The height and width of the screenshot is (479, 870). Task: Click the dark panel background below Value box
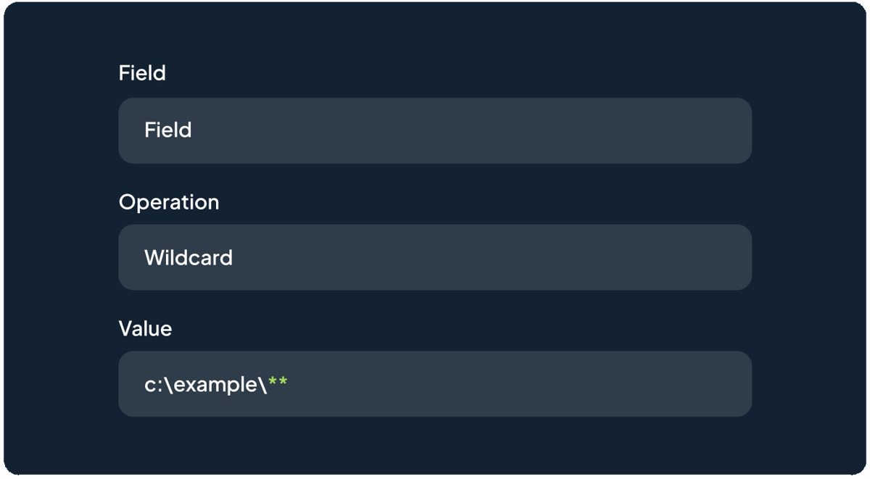pos(435,446)
